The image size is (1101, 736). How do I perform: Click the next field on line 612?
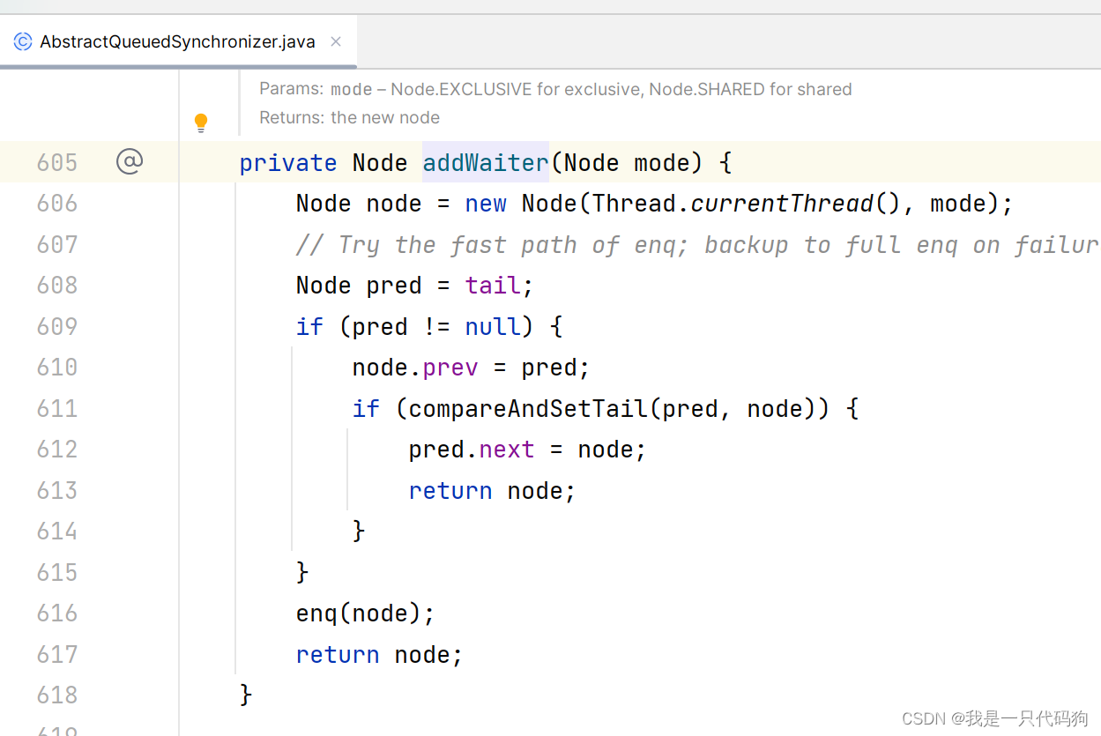pos(506,449)
